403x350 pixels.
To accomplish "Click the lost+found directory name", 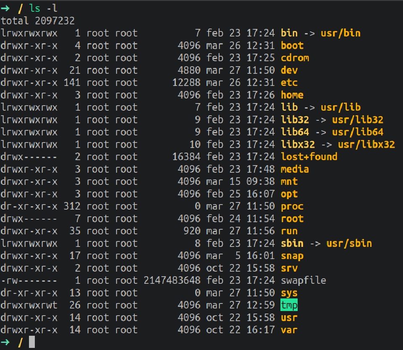I will [309, 157].
